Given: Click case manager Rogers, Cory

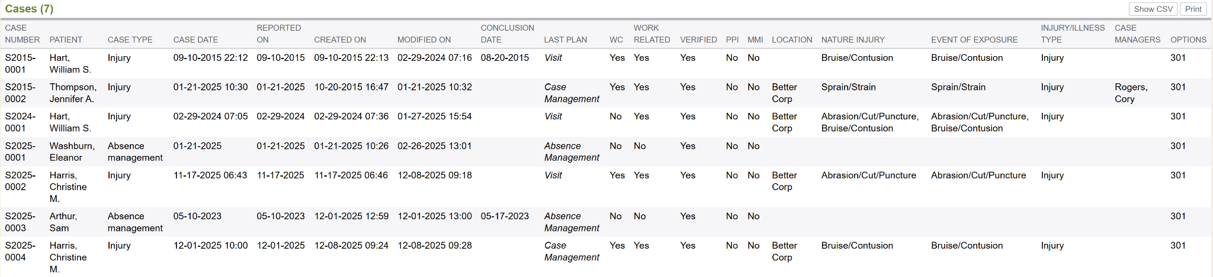Looking at the screenshot, I should tap(1131, 93).
